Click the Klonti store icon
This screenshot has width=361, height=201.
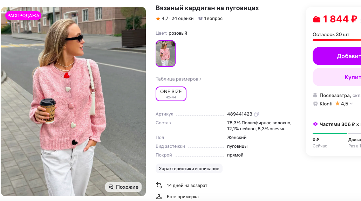tap(315, 104)
